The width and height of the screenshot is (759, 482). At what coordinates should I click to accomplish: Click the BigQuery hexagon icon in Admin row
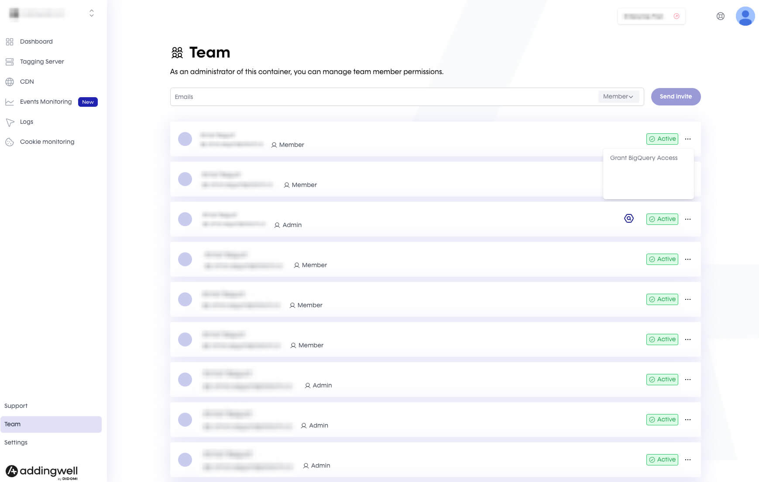click(x=629, y=218)
